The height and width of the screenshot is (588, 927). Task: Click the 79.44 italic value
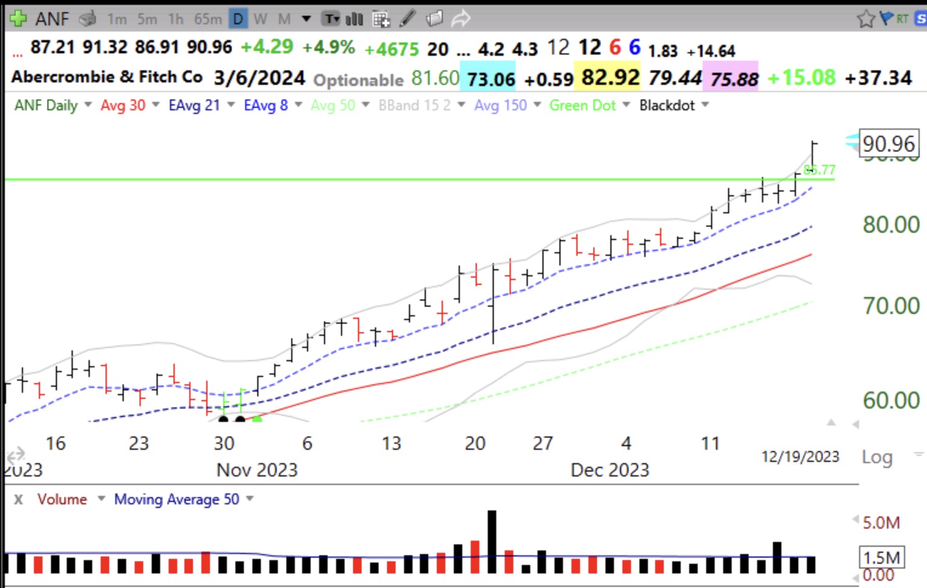(675, 78)
